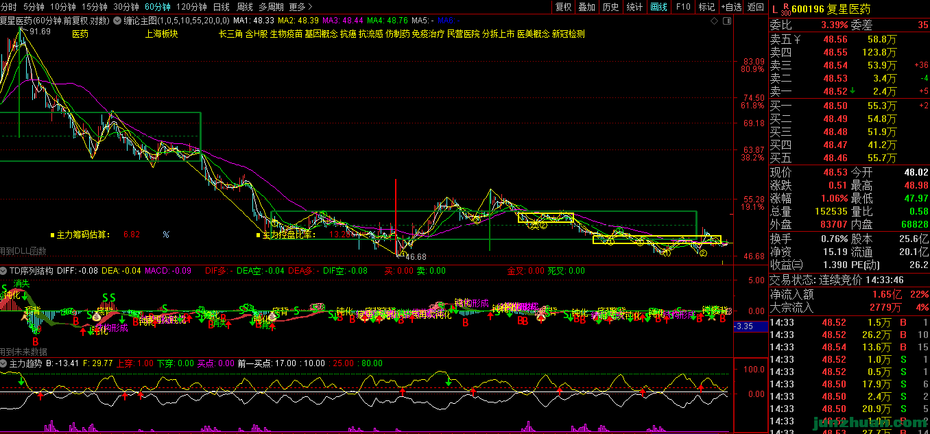Image resolution: width=930 pixels, height=434 pixels.
Task: Switch chart to 日线 daily view
Action: pos(222,7)
